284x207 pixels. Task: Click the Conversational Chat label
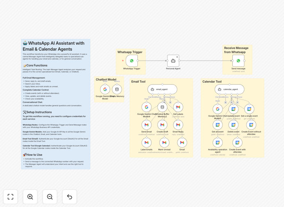click(x=32, y=102)
